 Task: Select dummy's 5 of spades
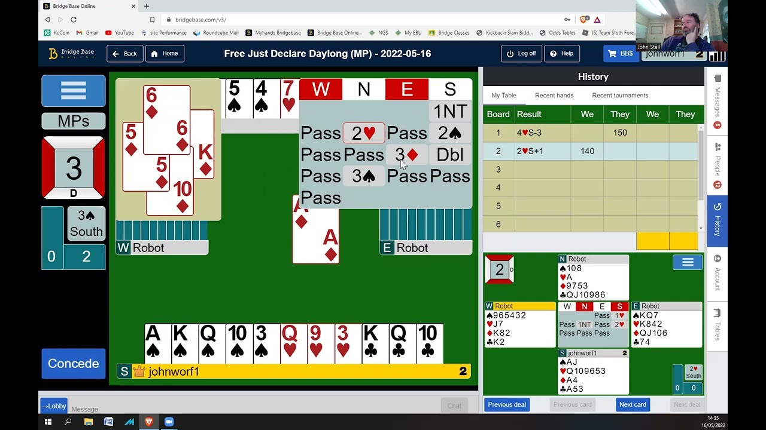tap(238, 99)
